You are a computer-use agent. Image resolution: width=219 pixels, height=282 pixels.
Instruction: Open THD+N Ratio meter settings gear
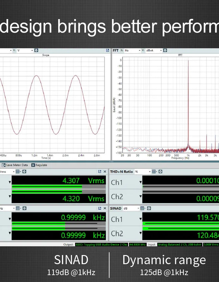point(160,172)
